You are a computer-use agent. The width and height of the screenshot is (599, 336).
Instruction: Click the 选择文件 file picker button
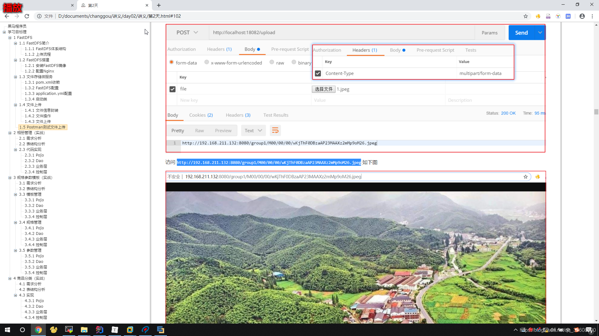[x=323, y=89]
